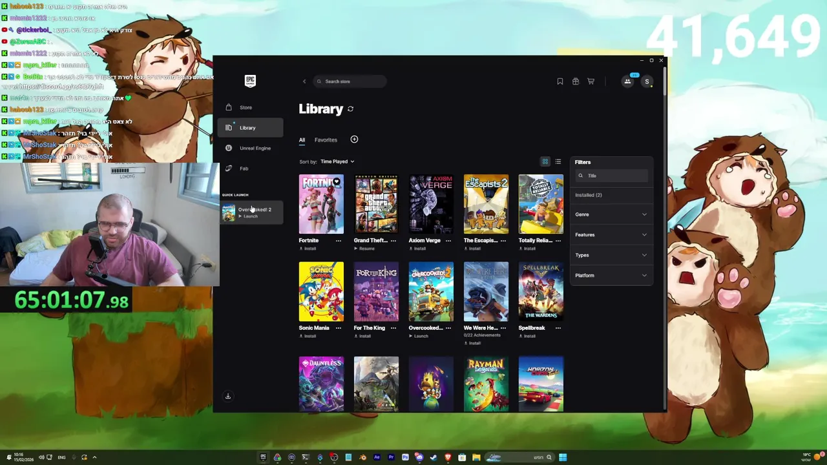
Task: Open Brave browser from the taskbar
Action: tap(448, 457)
